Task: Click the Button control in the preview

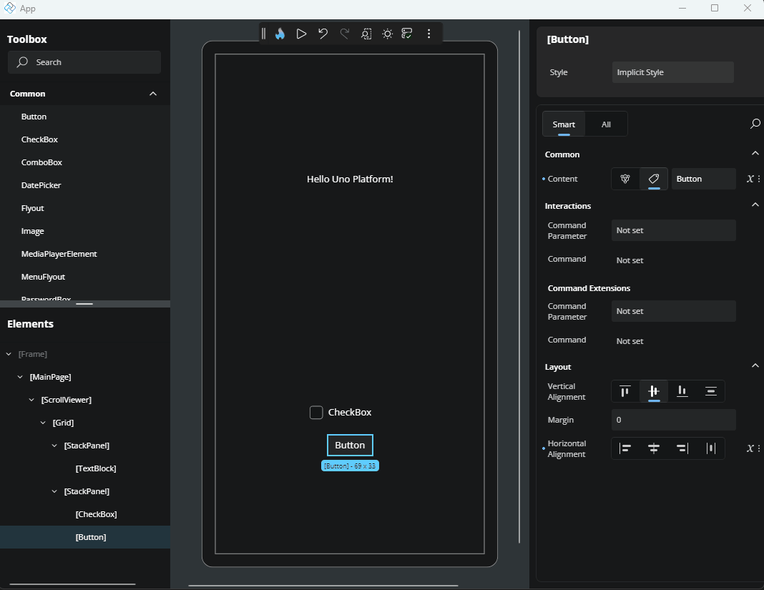Action: tap(350, 445)
